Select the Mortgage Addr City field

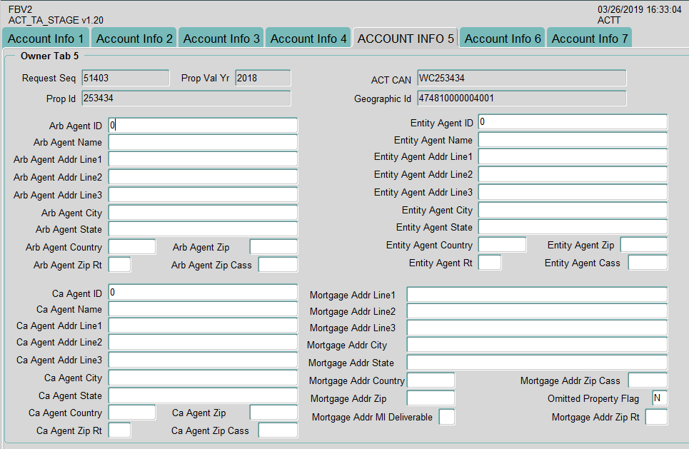537,345
